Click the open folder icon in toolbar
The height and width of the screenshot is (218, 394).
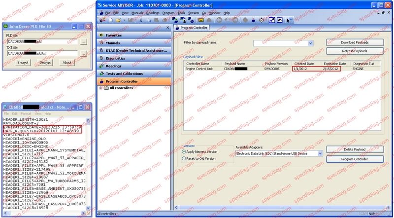[x=118, y=20]
